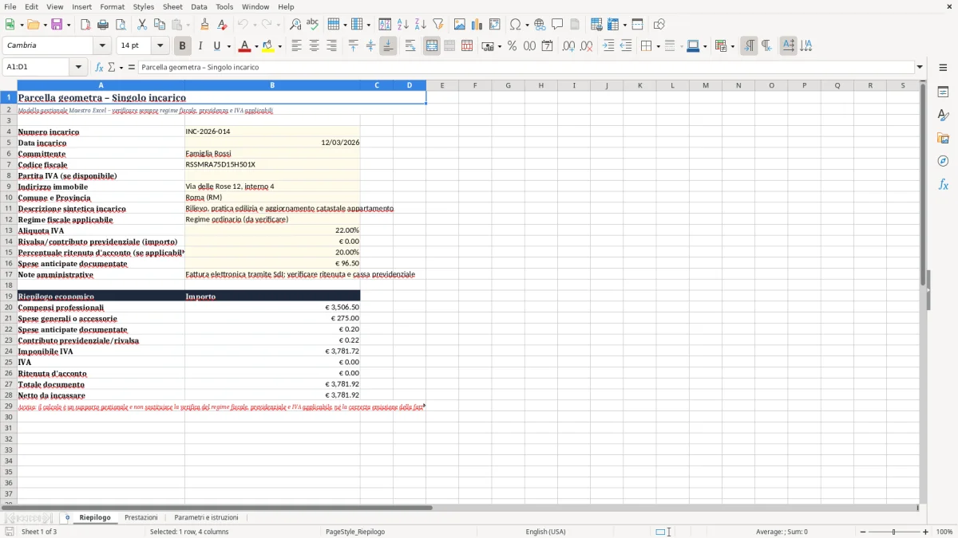Open Sidebar Gallery icon
958x538 pixels.
pyautogui.click(x=943, y=138)
